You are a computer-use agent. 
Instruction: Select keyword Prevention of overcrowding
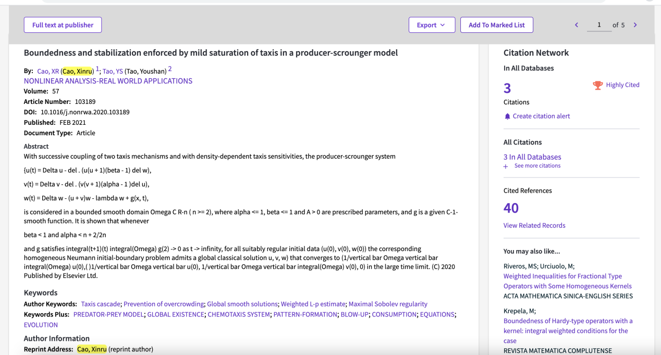click(x=164, y=304)
